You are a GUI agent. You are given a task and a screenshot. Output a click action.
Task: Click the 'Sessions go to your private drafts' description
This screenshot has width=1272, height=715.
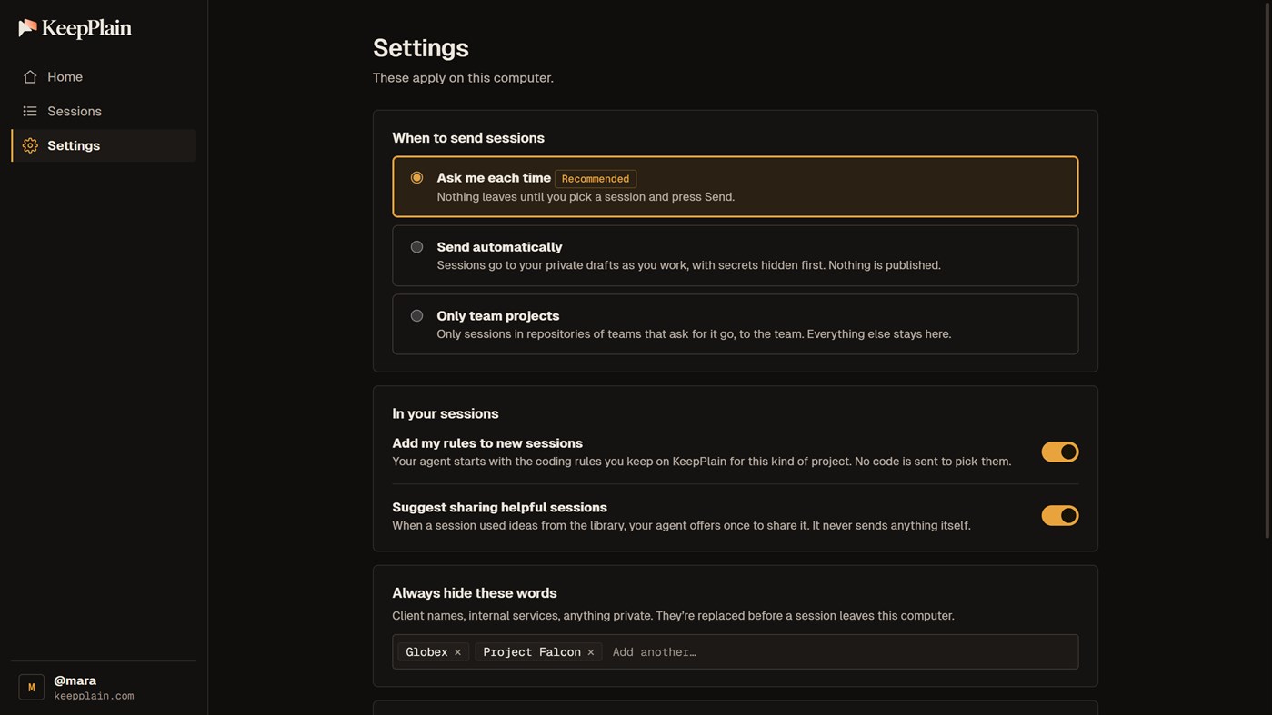(688, 265)
